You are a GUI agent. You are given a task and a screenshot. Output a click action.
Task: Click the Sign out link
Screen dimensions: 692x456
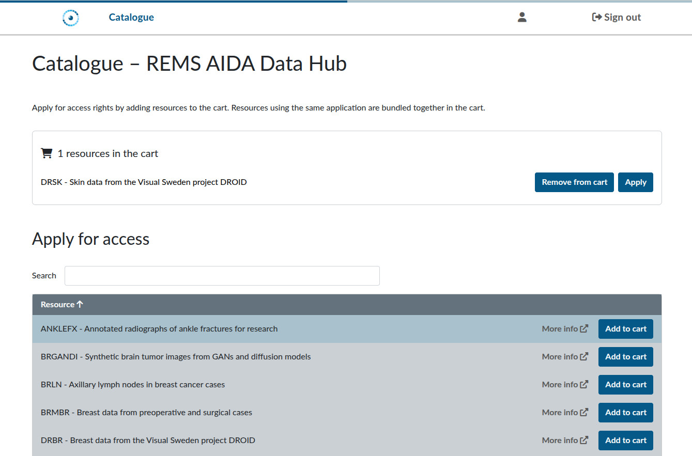pyautogui.click(x=616, y=17)
